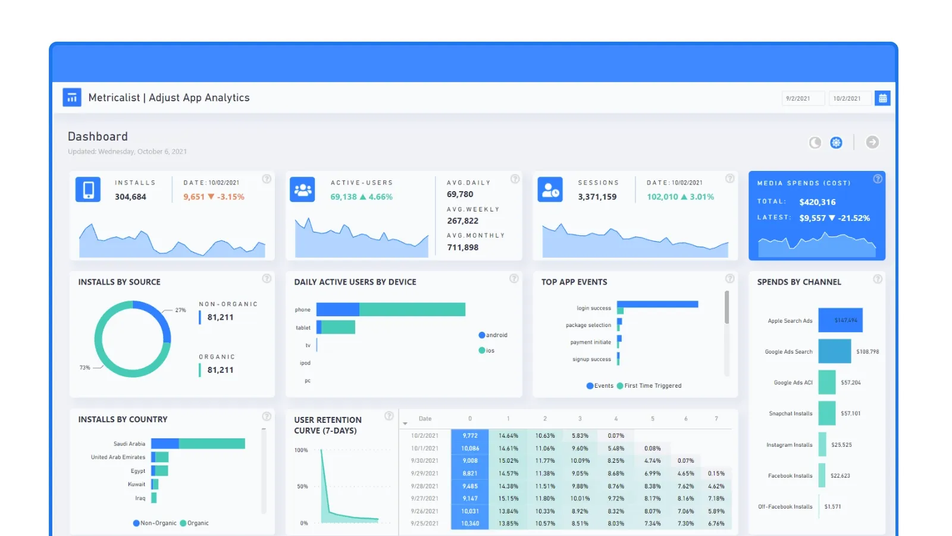Open help for Installs by Source

pos(267,279)
